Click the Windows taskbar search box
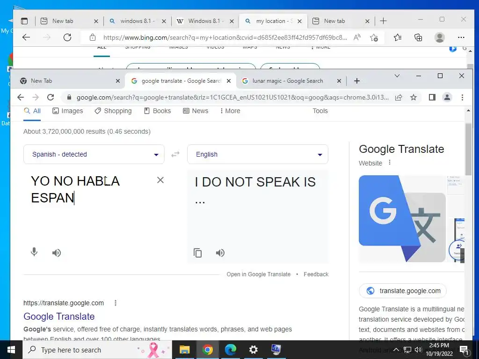This screenshot has width=479, height=359. click(x=97, y=350)
